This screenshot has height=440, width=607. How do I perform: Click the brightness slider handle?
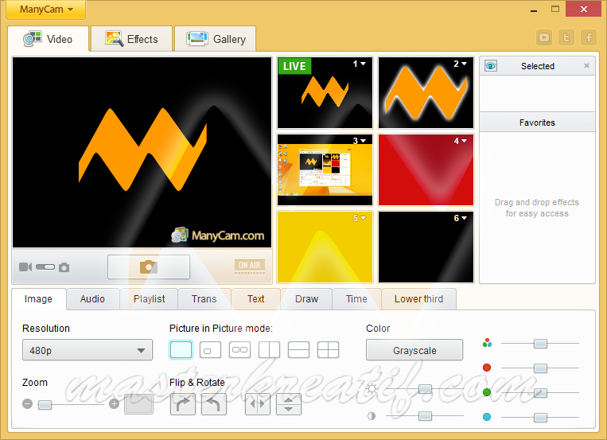pyautogui.click(x=425, y=389)
